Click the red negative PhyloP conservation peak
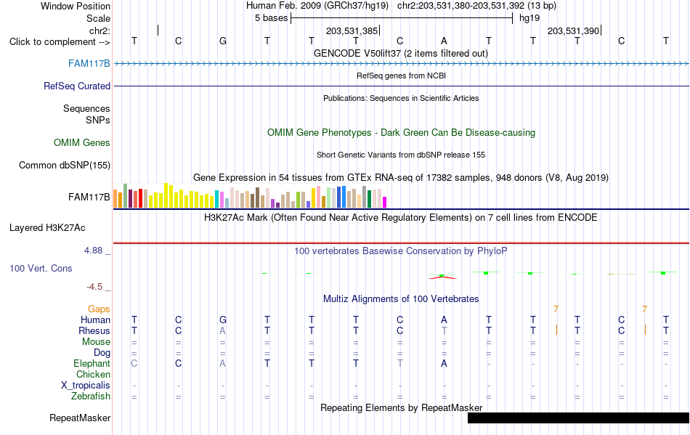The width and height of the screenshot is (690, 435). 443,277
